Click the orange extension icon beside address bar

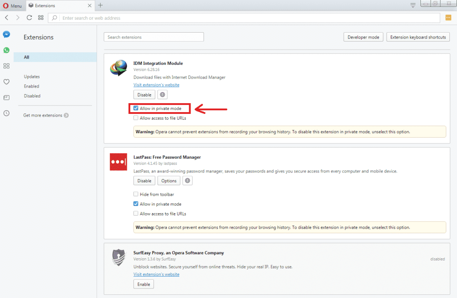tap(448, 18)
